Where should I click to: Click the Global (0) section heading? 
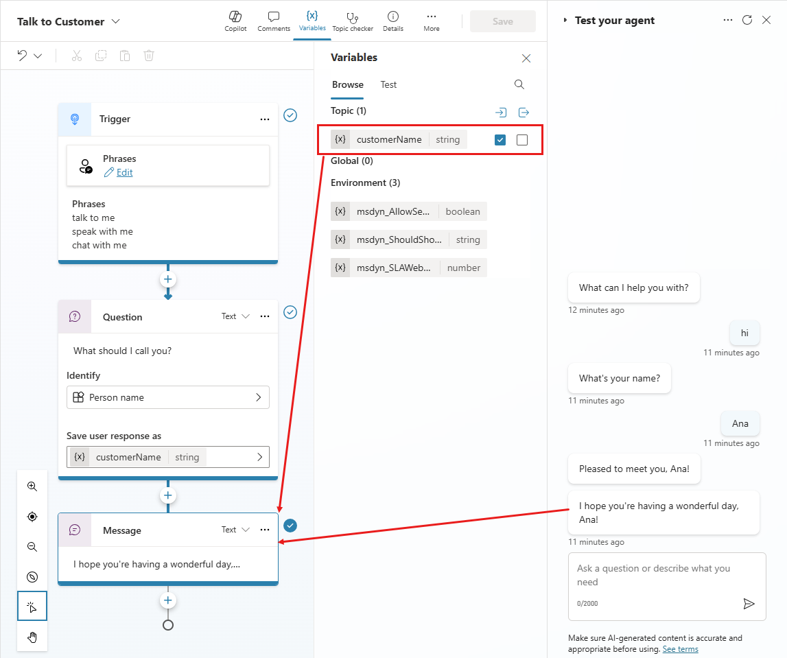click(x=352, y=161)
